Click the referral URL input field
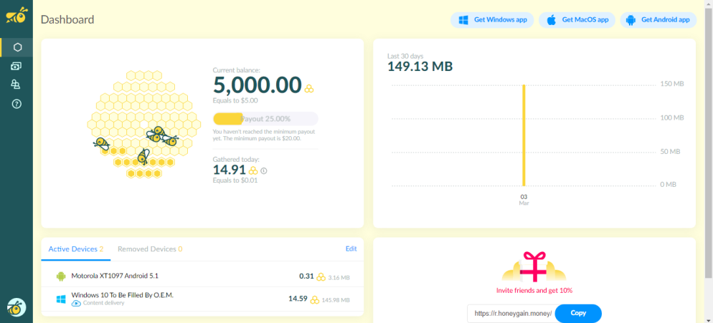713x323 pixels. click(x=512, y=314)
